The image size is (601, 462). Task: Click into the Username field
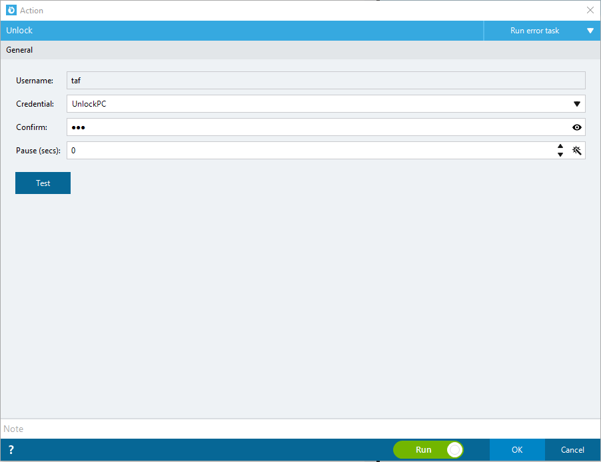(x=326, y=81)
